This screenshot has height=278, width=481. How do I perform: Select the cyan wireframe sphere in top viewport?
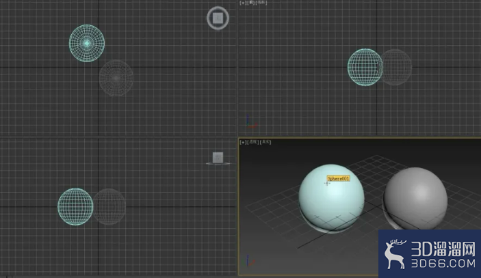87,43
